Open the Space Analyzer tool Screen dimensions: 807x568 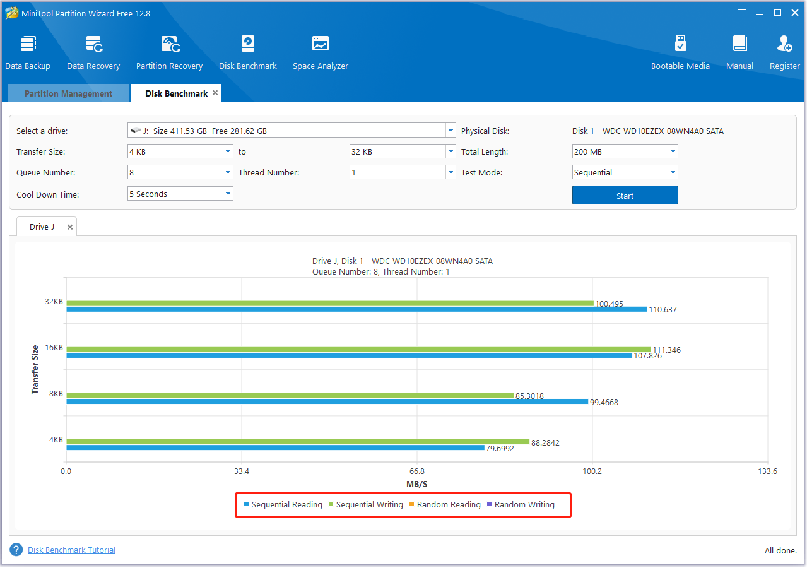pos(320,52)
